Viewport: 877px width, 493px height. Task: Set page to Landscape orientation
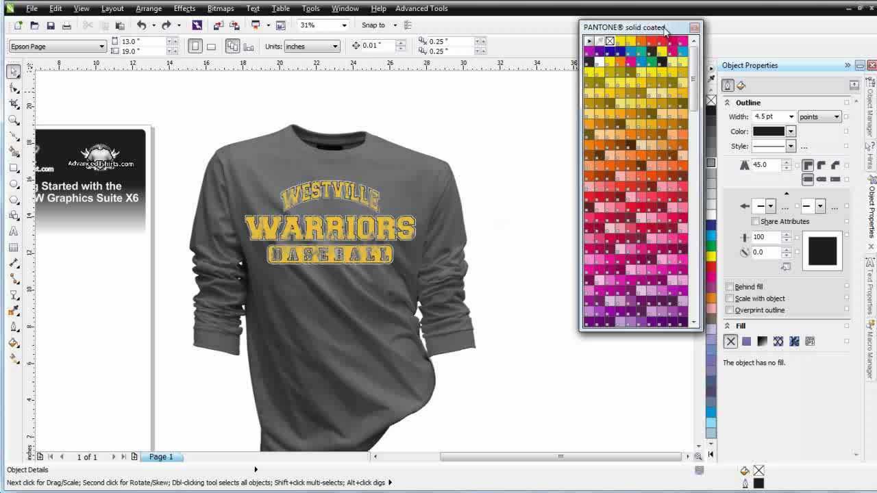point(211,46)
